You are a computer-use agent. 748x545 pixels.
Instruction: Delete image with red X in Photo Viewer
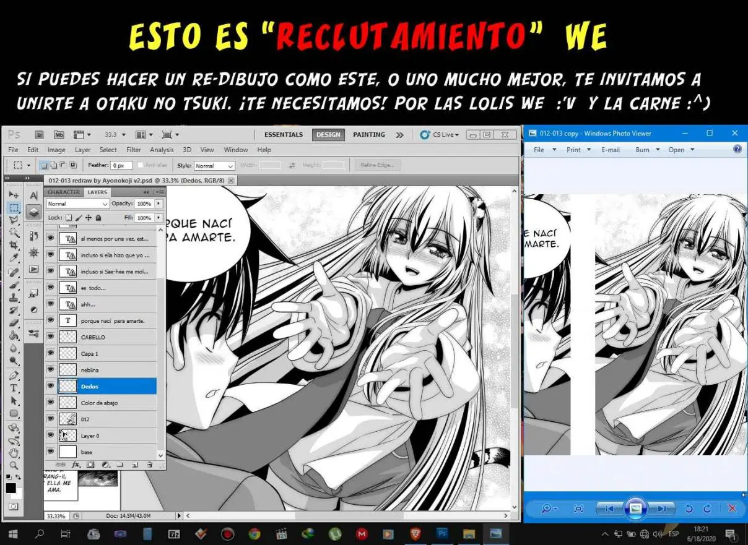point(732,509)
